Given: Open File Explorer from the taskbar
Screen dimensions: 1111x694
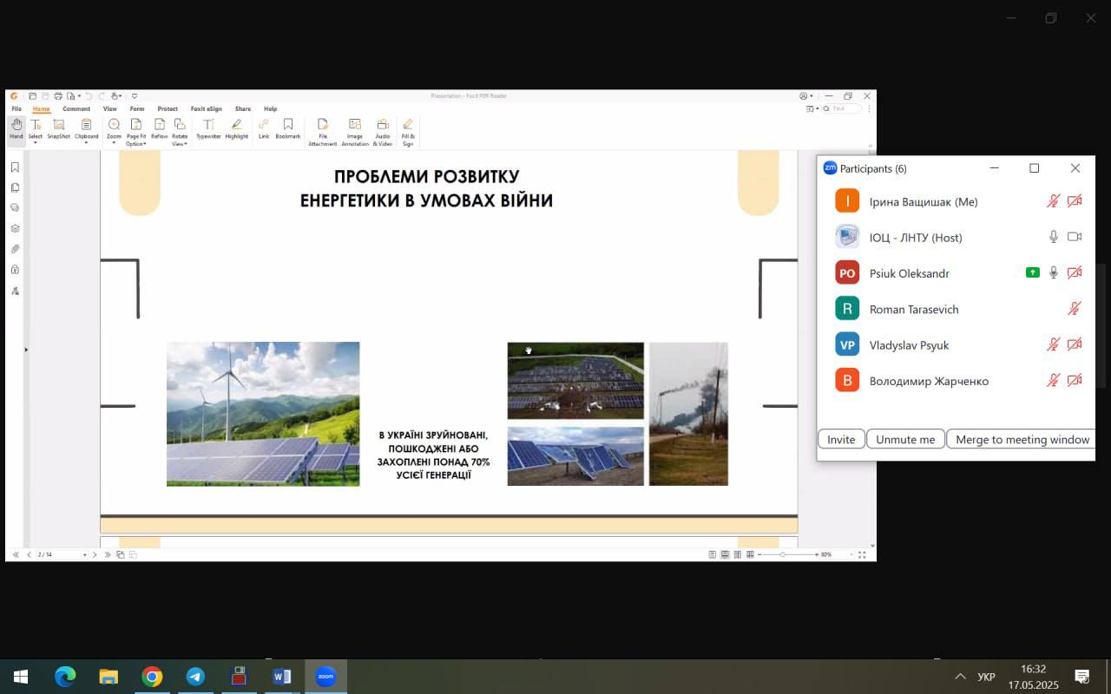Looking at the screenshot, I should pyautogui.click(x=108, y=677).
